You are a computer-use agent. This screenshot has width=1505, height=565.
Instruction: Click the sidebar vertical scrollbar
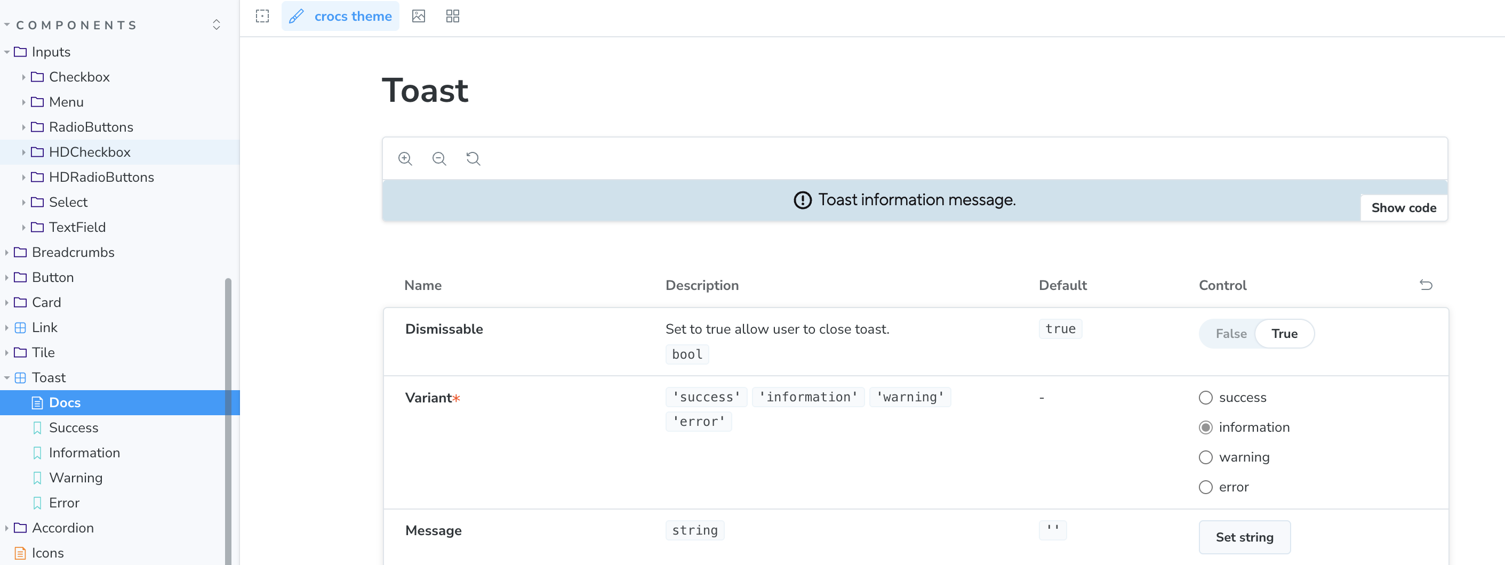click(x=228, y=420)
